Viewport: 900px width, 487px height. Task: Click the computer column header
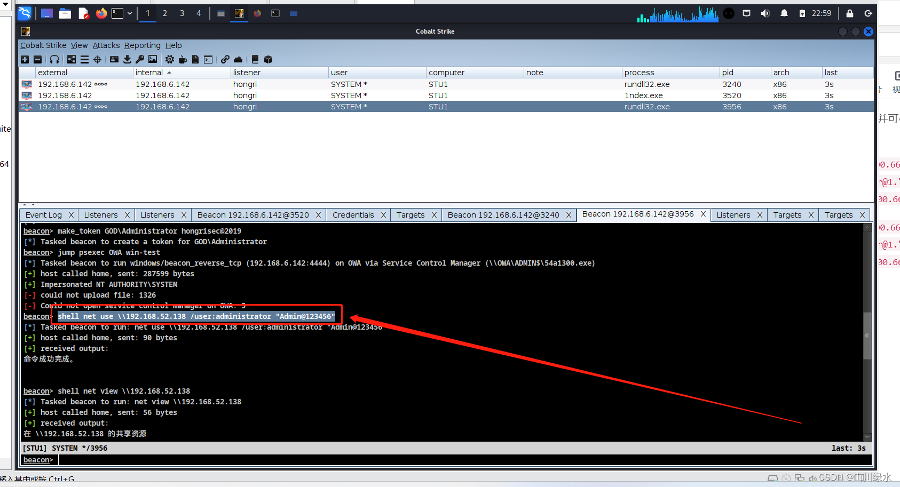(x=475, y=73)
